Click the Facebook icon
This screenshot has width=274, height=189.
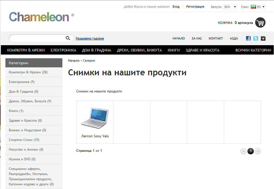tap(248, 38)
